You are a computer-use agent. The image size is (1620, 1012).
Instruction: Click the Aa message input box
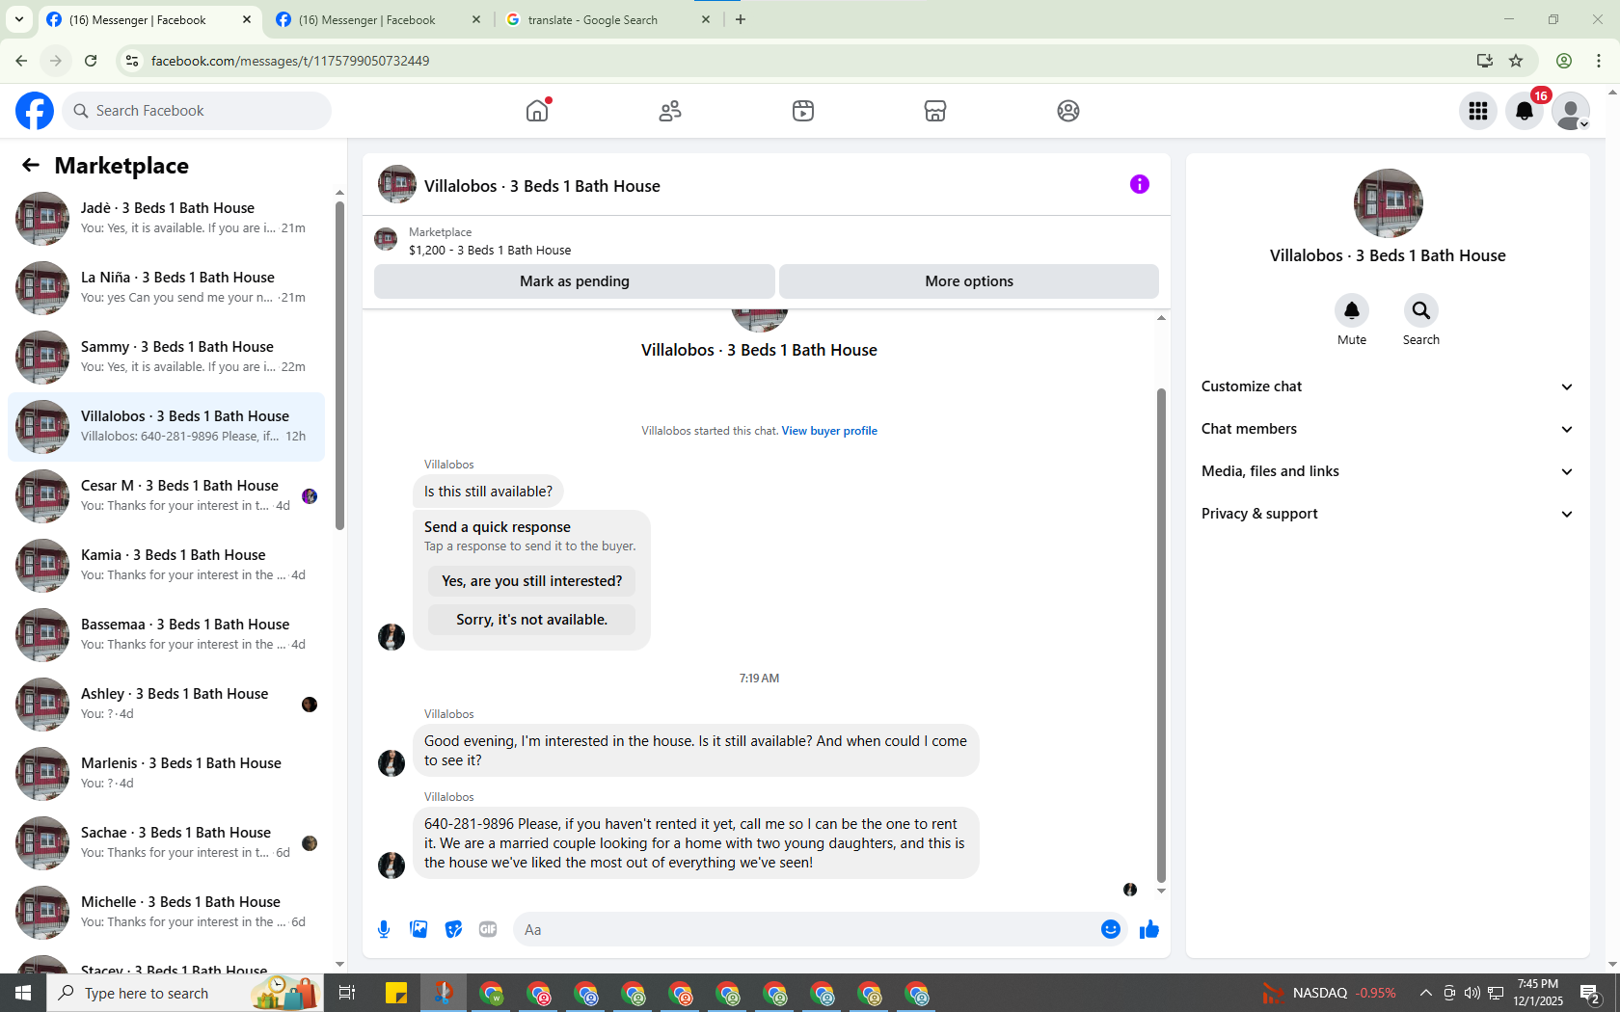[x=806, y=929]
